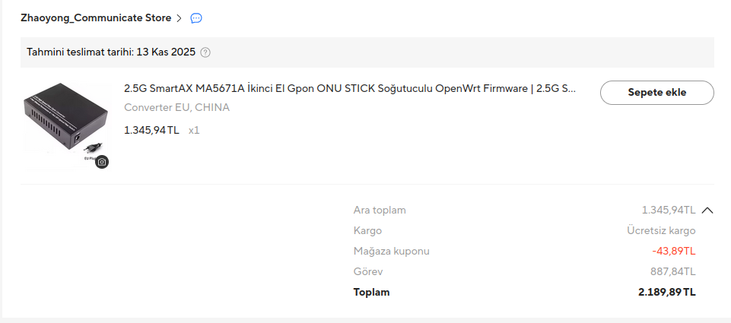Click the Ara toplam label
731x323 pixels.
[380, 211]
